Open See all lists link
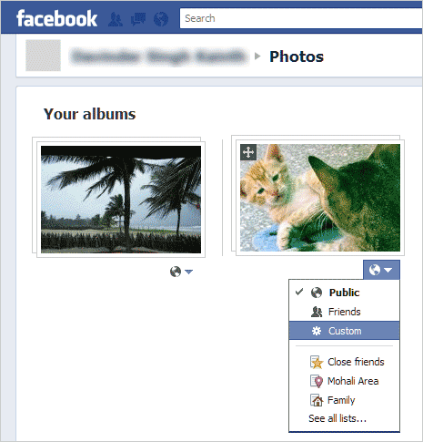 tap(337, 418)
